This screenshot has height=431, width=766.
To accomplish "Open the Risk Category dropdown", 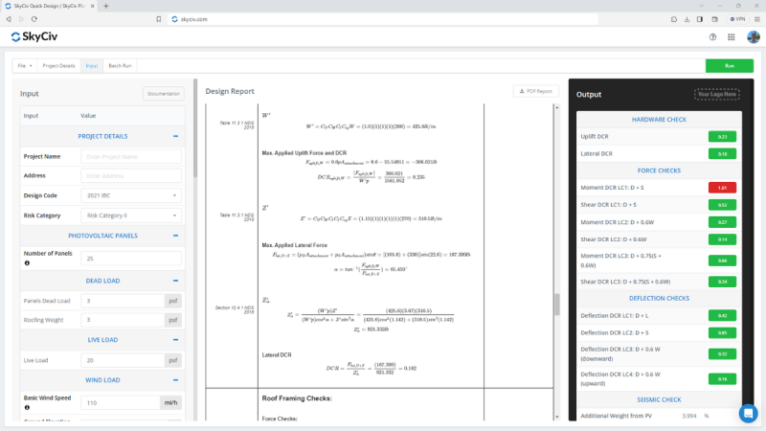I will pos(131,215).
